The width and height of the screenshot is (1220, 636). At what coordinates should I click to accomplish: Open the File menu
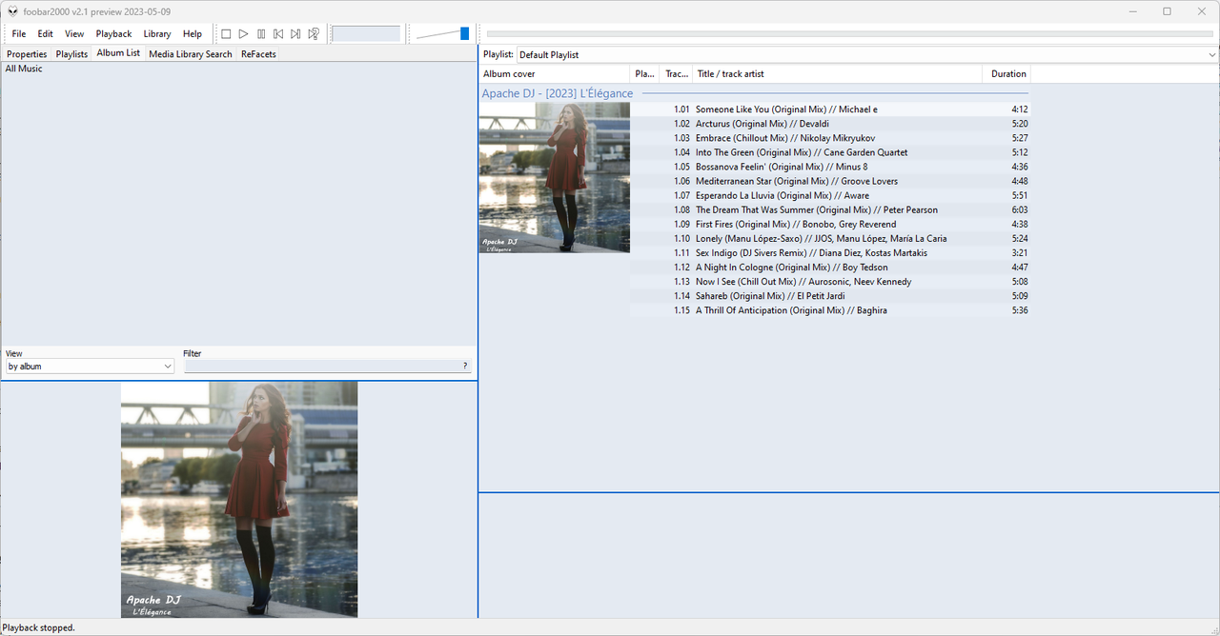(19, 34)
